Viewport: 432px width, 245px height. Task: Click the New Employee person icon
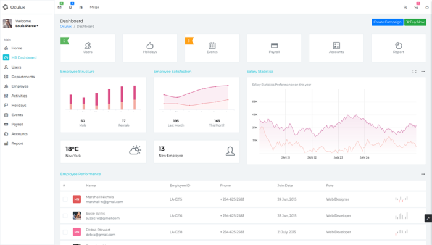[x=230, y=151]
